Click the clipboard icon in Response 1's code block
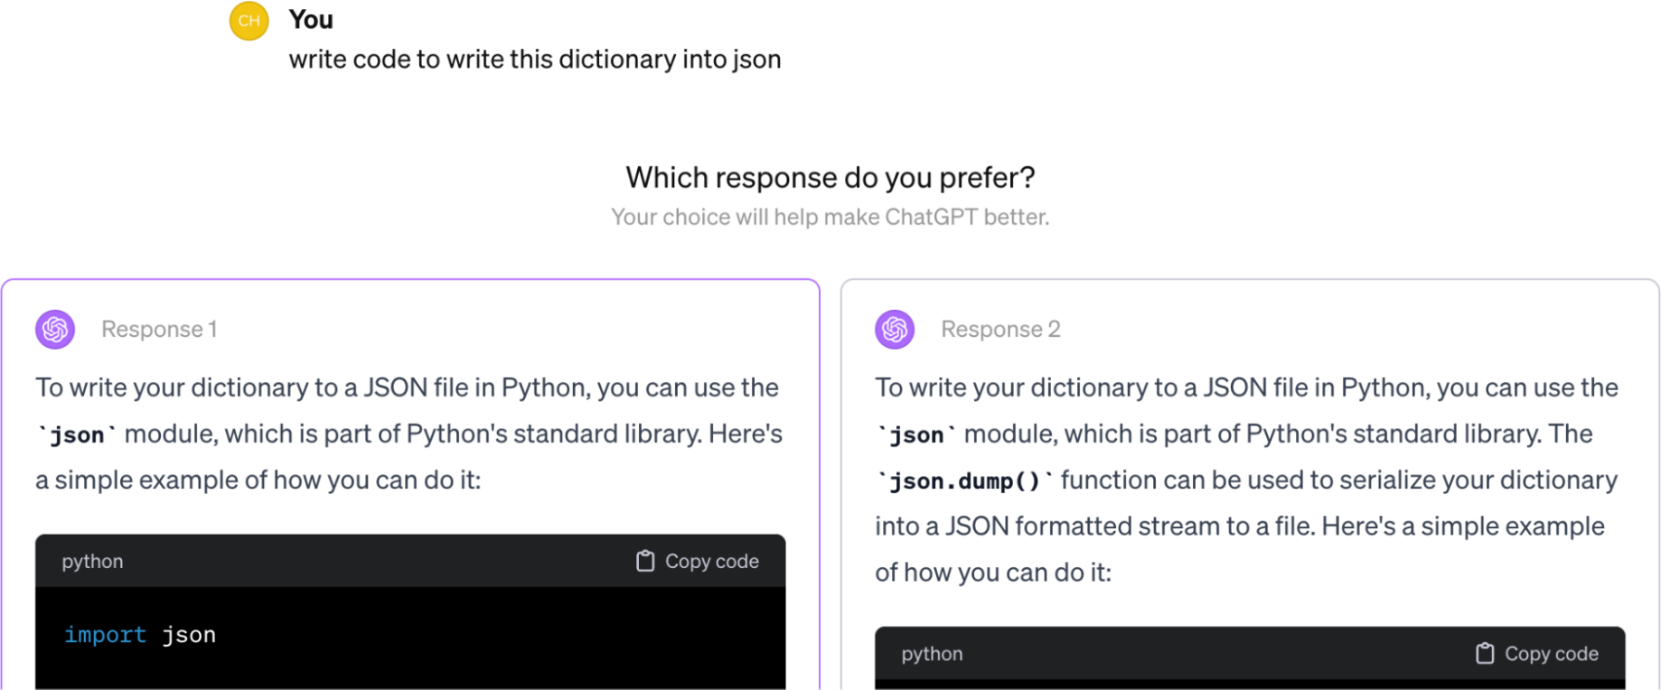Viewport: 1661px width, 690px height. tap(645, 560)
